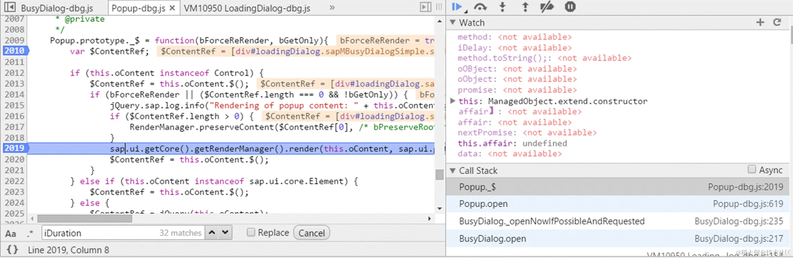This screenshot has height=258, width=793.
Task: Collapse the Call Stack section
Action: point(452,170)
